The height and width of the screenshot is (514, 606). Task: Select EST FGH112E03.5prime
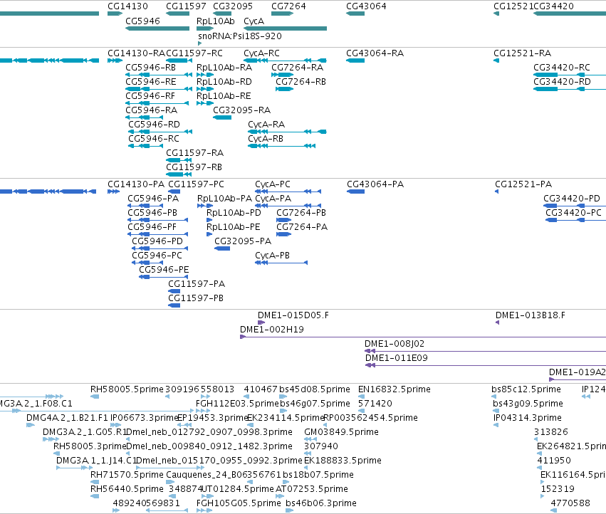(x=237, y=404)
